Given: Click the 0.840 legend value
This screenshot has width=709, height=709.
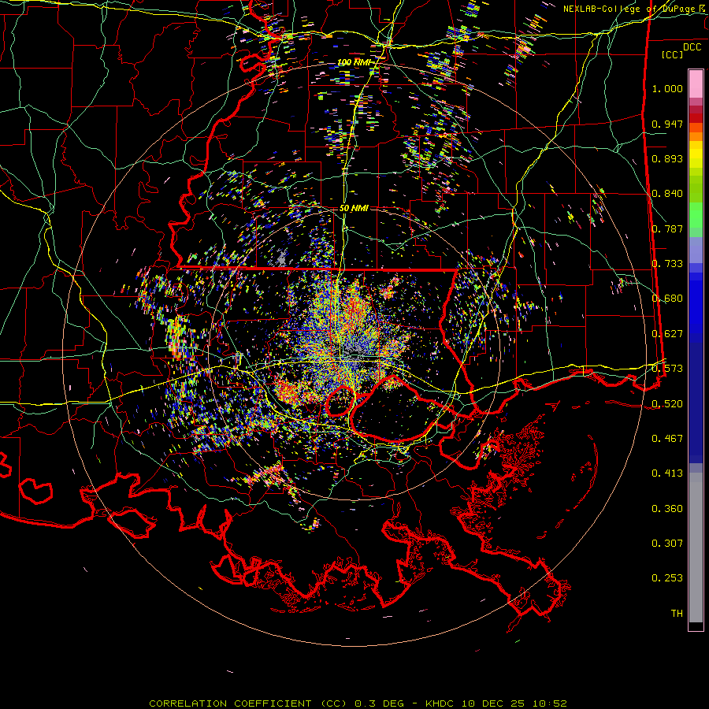Looking at the screenshot, I should pyautogui.click(x=667, y=194).
